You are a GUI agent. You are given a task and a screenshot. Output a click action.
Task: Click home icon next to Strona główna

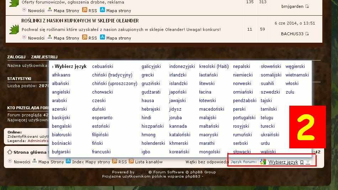click(10, 152)
